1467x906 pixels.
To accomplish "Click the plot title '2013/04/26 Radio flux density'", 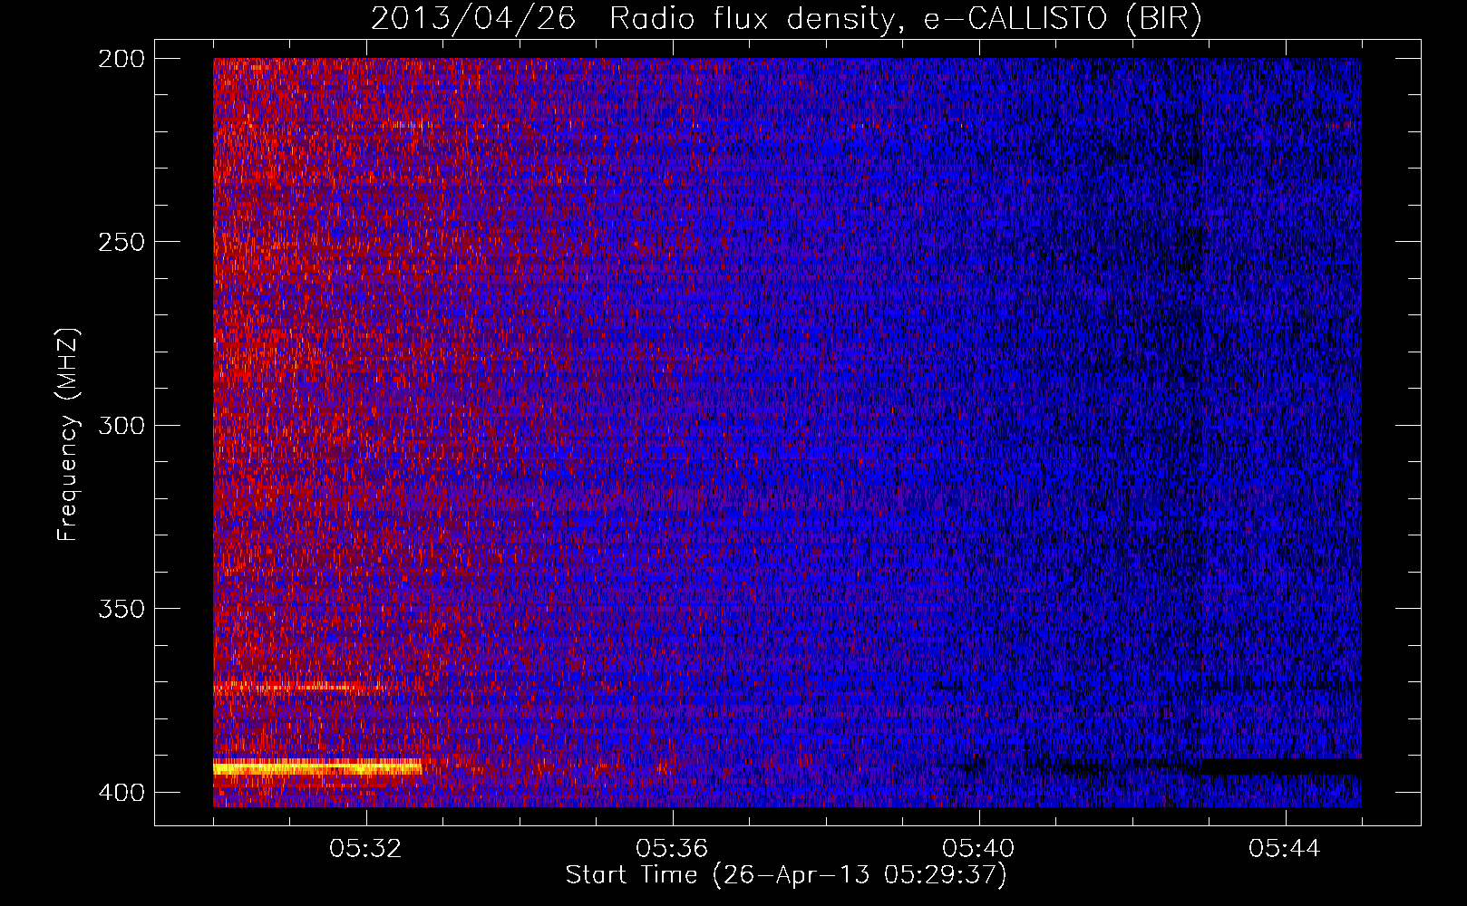I will tap(786, 19).
